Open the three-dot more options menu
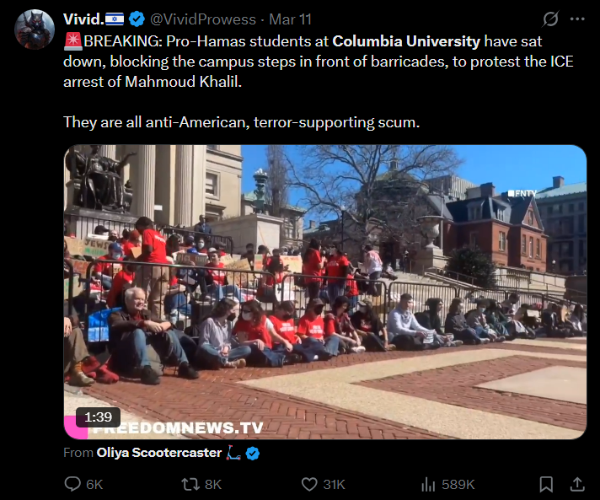This screenshot has width=600, height=500. [577, 19]
